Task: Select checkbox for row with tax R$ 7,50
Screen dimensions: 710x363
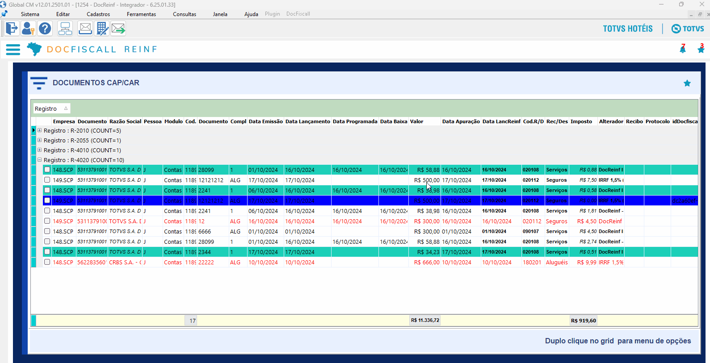Action: tap(47, 180)
